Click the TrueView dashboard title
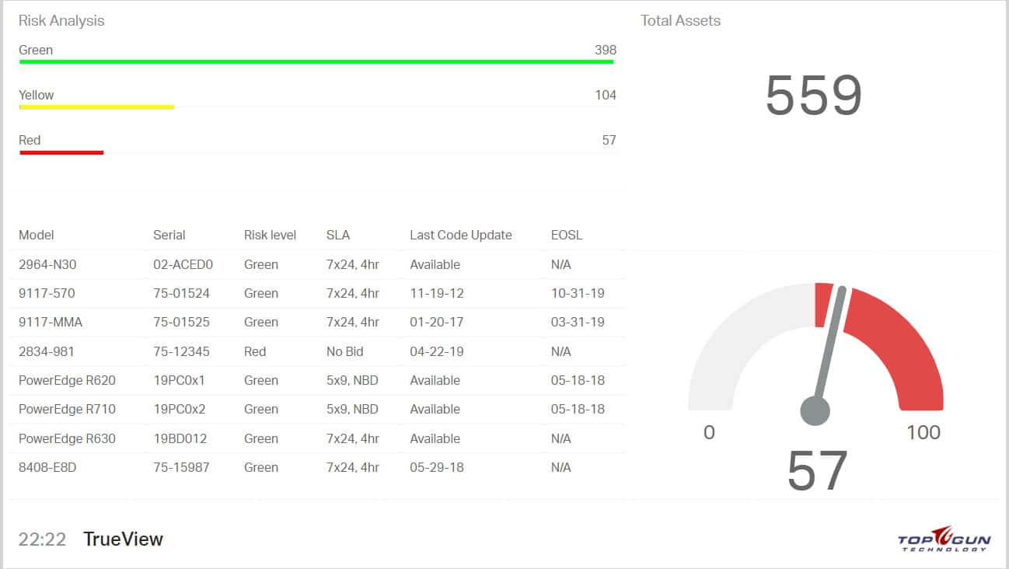The height and width of the screenshot is (569, 1009). (123, 539)
